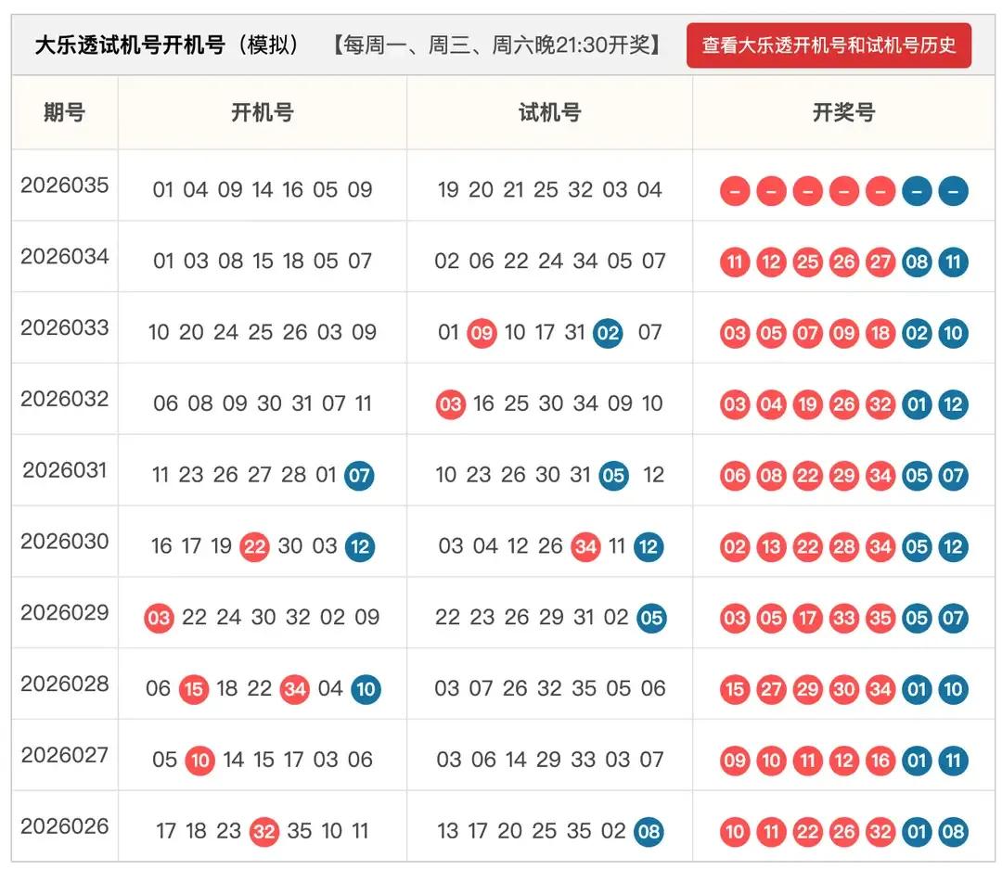Viewport: 1002px width, 870px height.
Task: Click blue ball 05 in 2026031 试机号
Action: 613,475
